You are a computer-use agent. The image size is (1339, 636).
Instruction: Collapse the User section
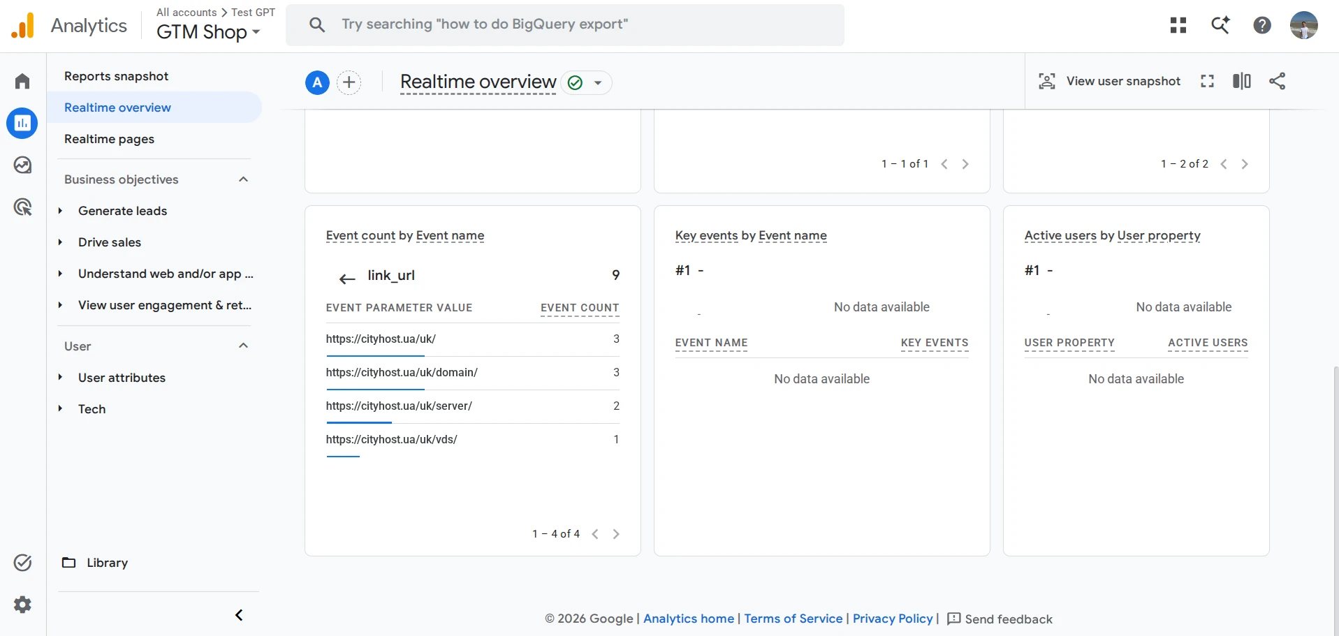[243, 346]
